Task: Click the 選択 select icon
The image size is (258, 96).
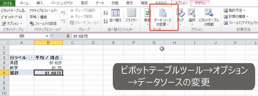Action: (x=192, y=13)
